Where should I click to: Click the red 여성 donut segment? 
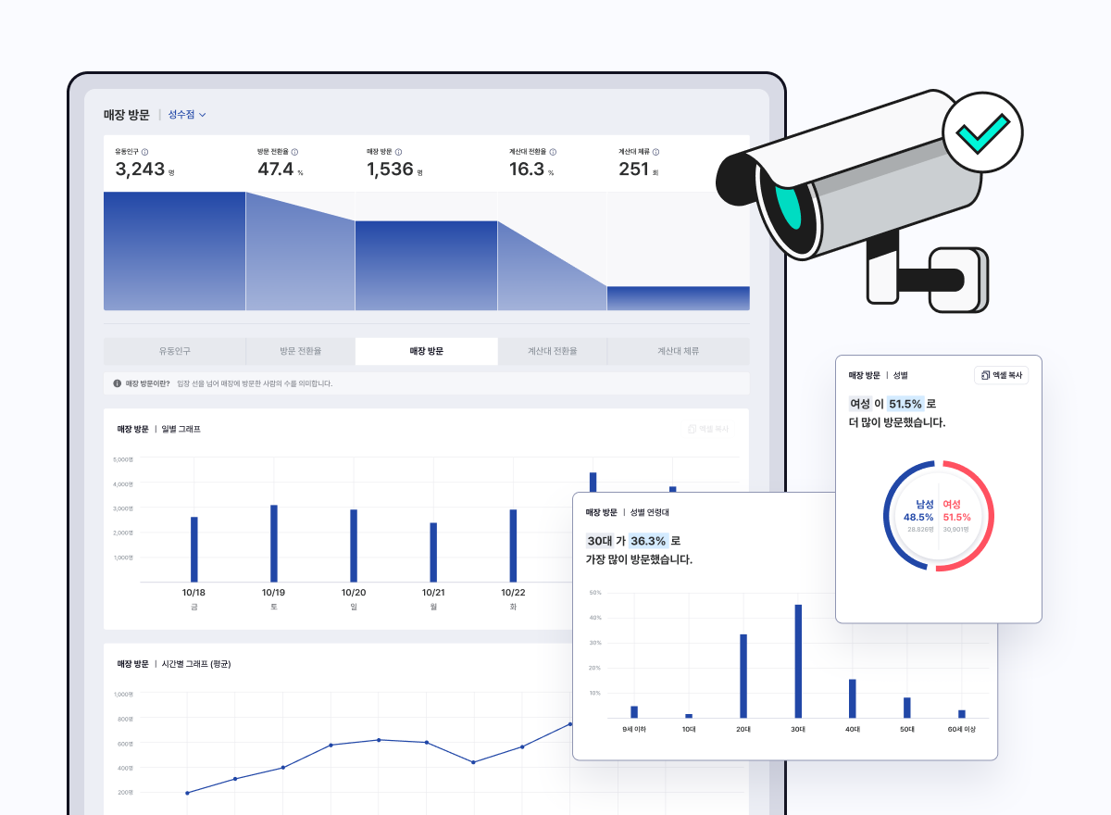click(990, 515)
